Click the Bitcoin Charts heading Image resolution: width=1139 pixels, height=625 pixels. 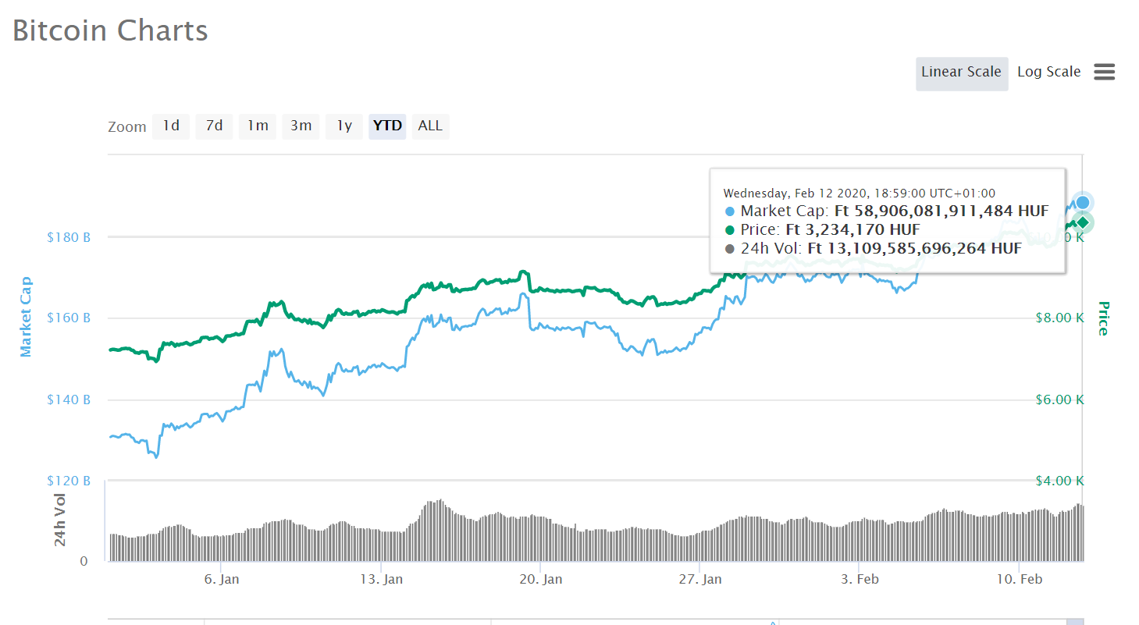[x=110, y=30]
